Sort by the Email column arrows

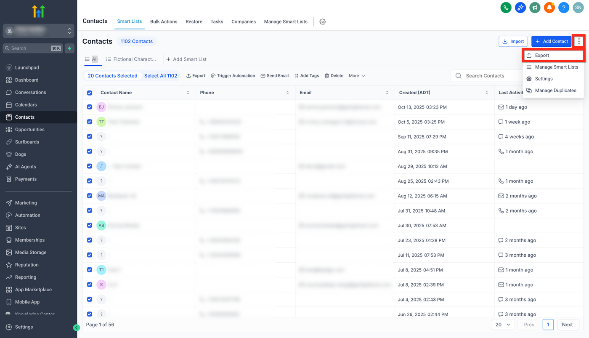coord(387,93)
